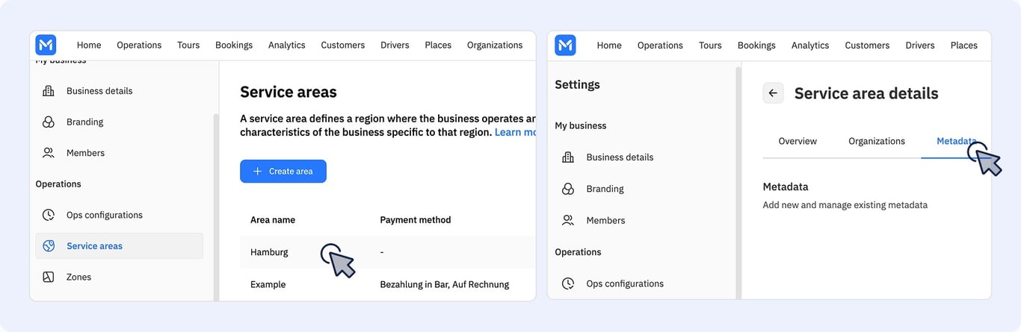Click 'Bezahlung in Bar, Auf Rechnung' cell
The image size is (1021, 332).
(x=445, y=284)
